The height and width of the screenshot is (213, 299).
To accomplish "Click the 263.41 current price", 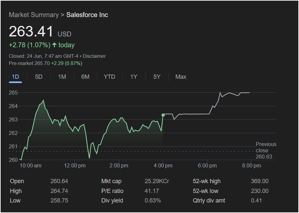I will tap(31, 32).
